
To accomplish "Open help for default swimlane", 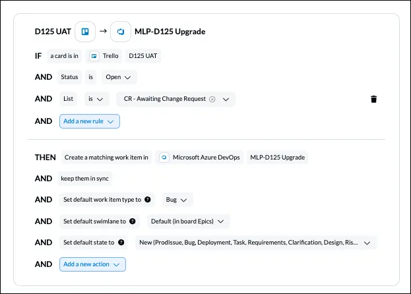I will click(133, 221).
